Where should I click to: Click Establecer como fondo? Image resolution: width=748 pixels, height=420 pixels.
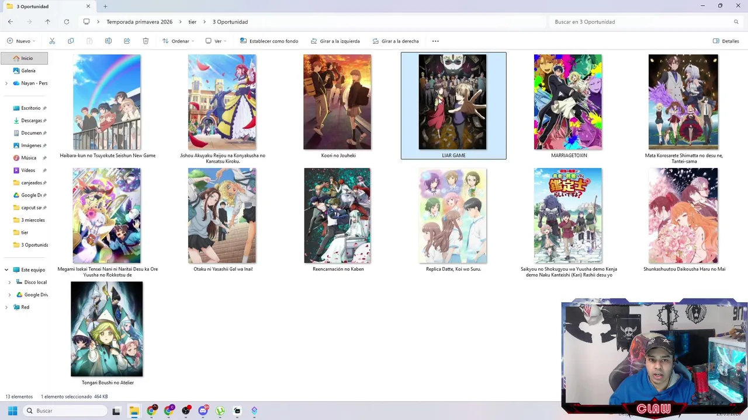(269, 41)
